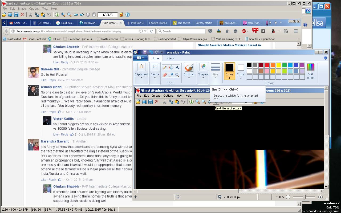Image resolution: width=341 pixels, height=213 pixels.
Task: Click Firefox Pocket icon
Action: pos(210,31)
